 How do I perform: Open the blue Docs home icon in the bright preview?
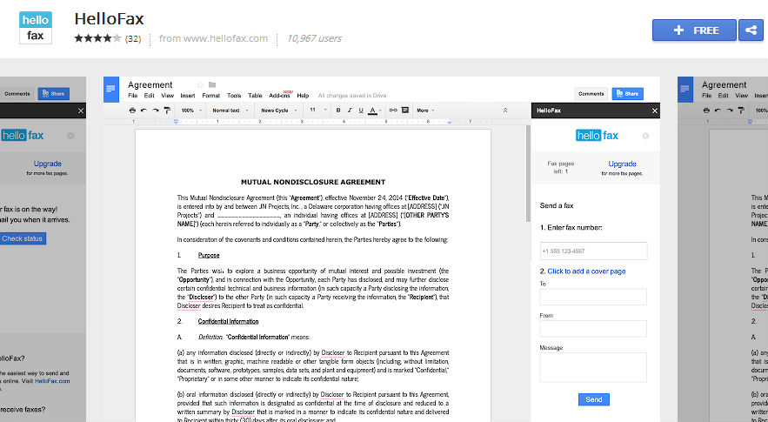click(110, 90)
